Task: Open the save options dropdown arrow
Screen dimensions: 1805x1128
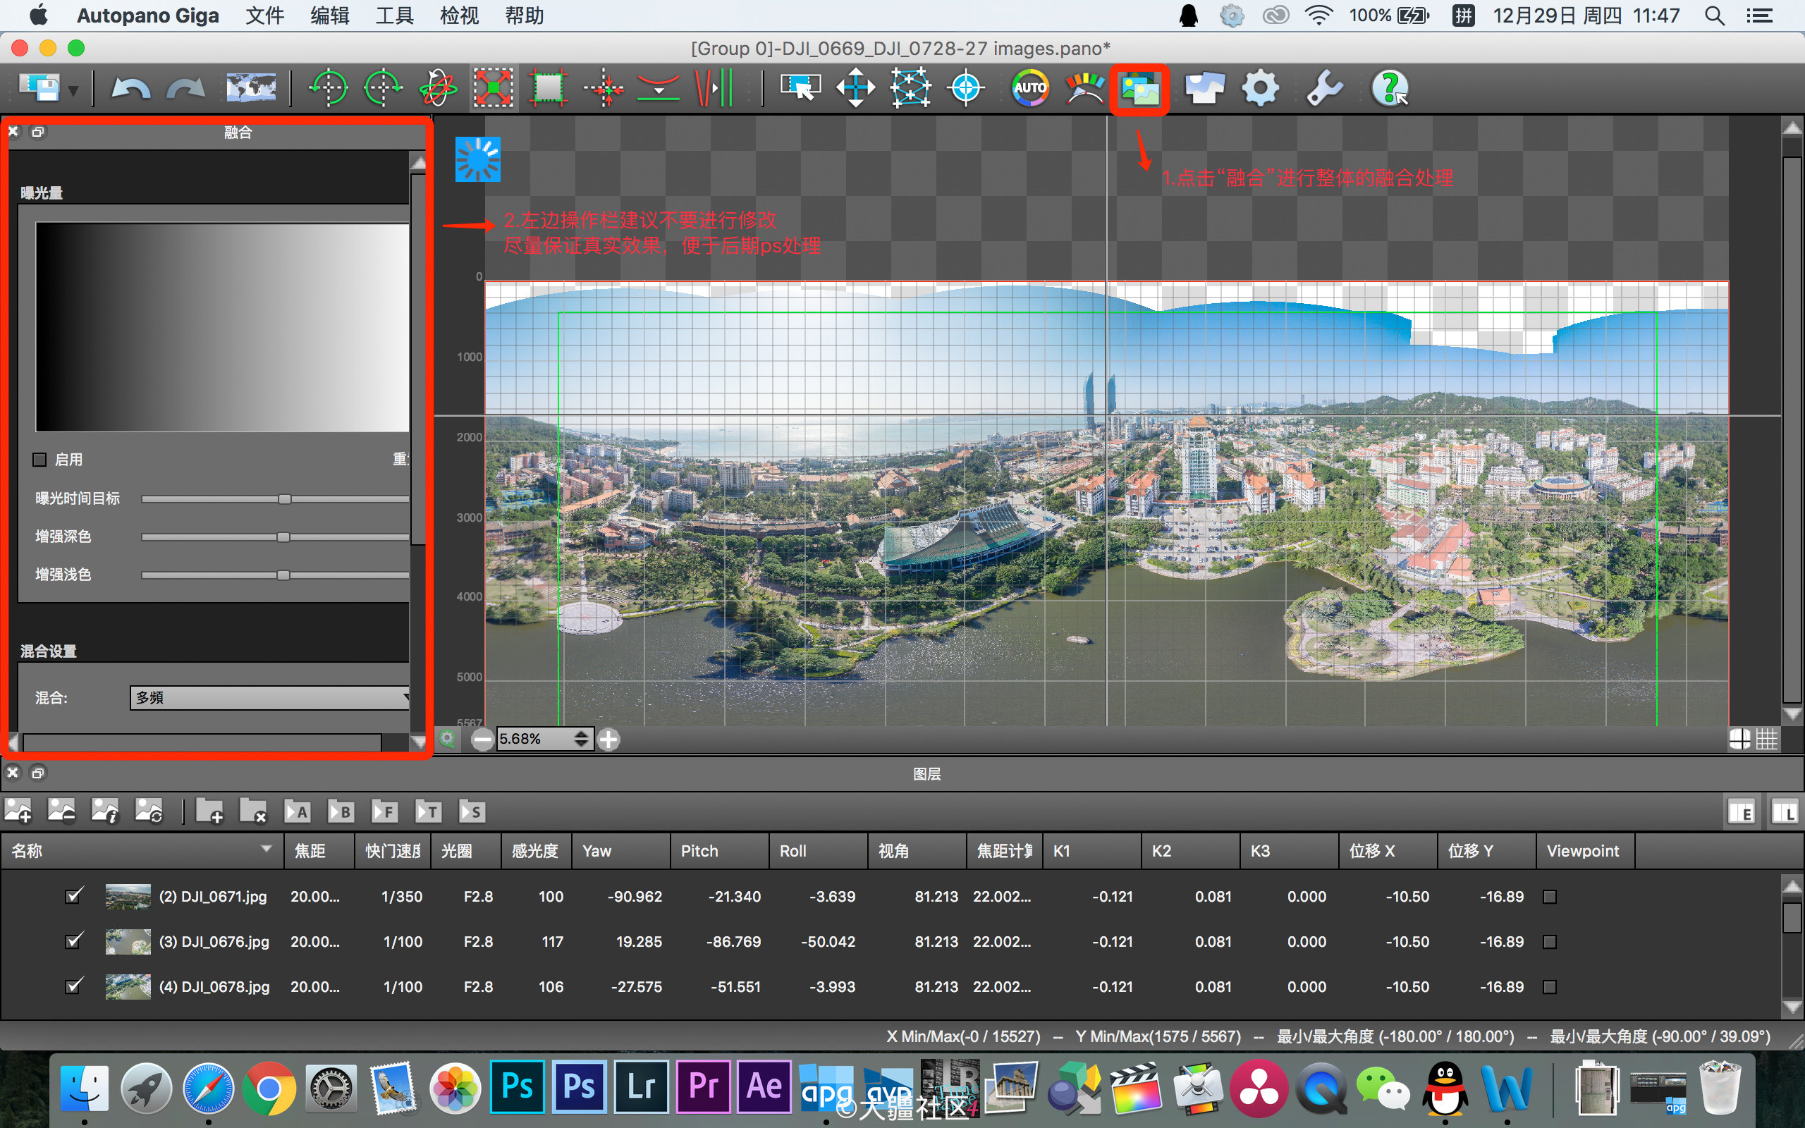Action: pos(73,91)
